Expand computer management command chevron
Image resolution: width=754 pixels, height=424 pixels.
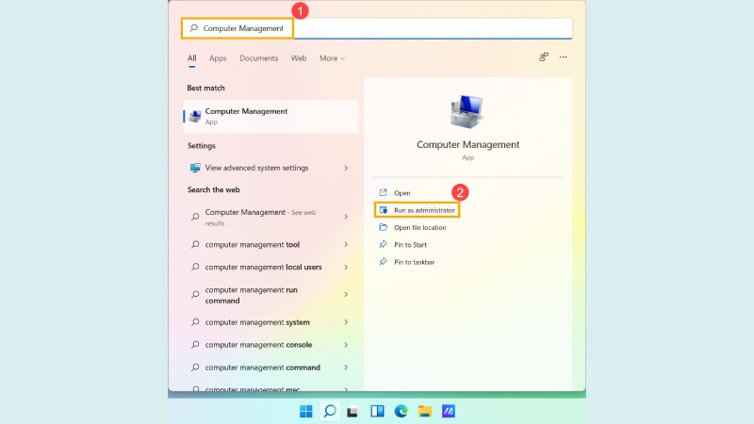346,367
